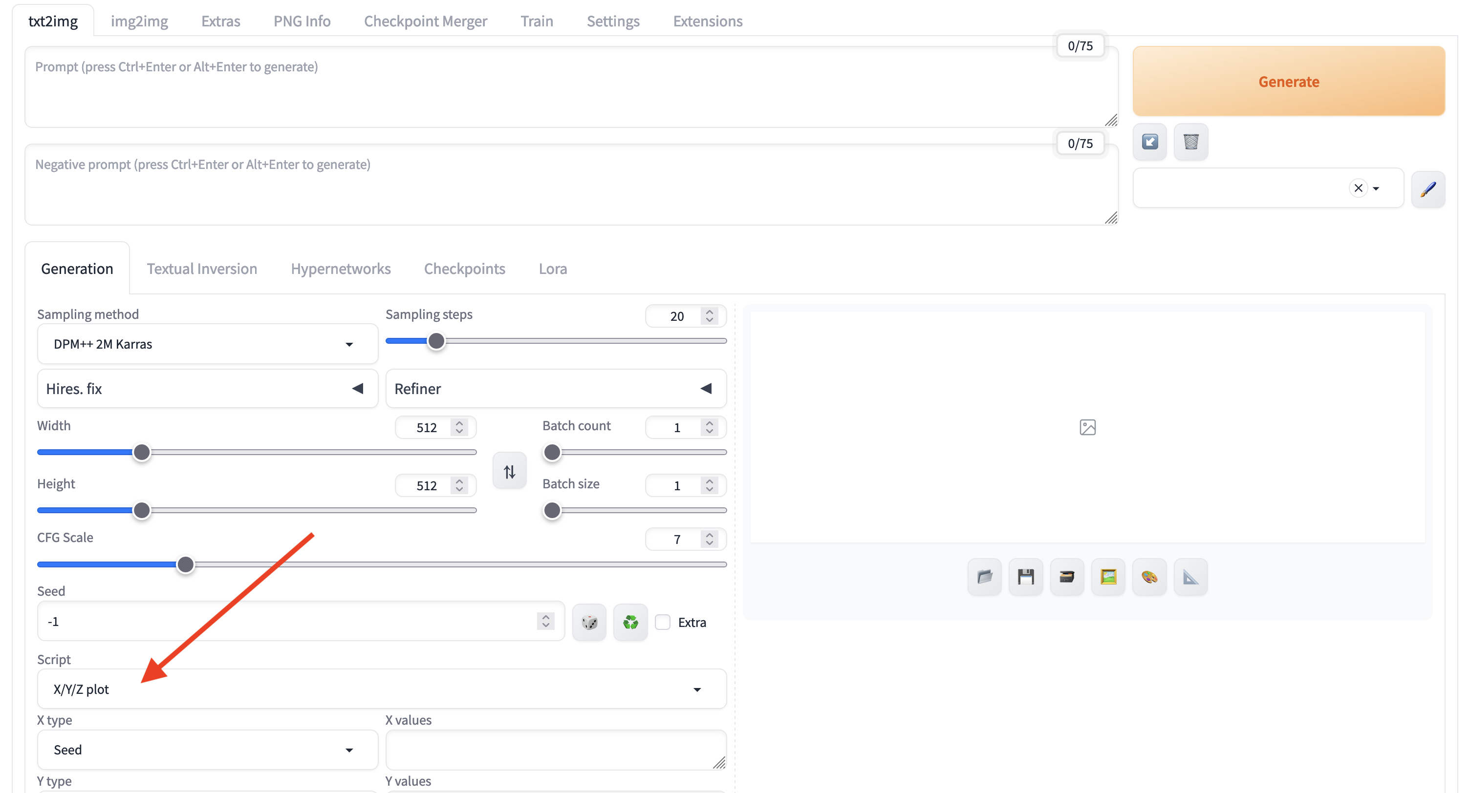Click the swap width and height arrows button
Image resolution: width=1470 pixels, height=793 pixels.
click(x=510, y=471)
